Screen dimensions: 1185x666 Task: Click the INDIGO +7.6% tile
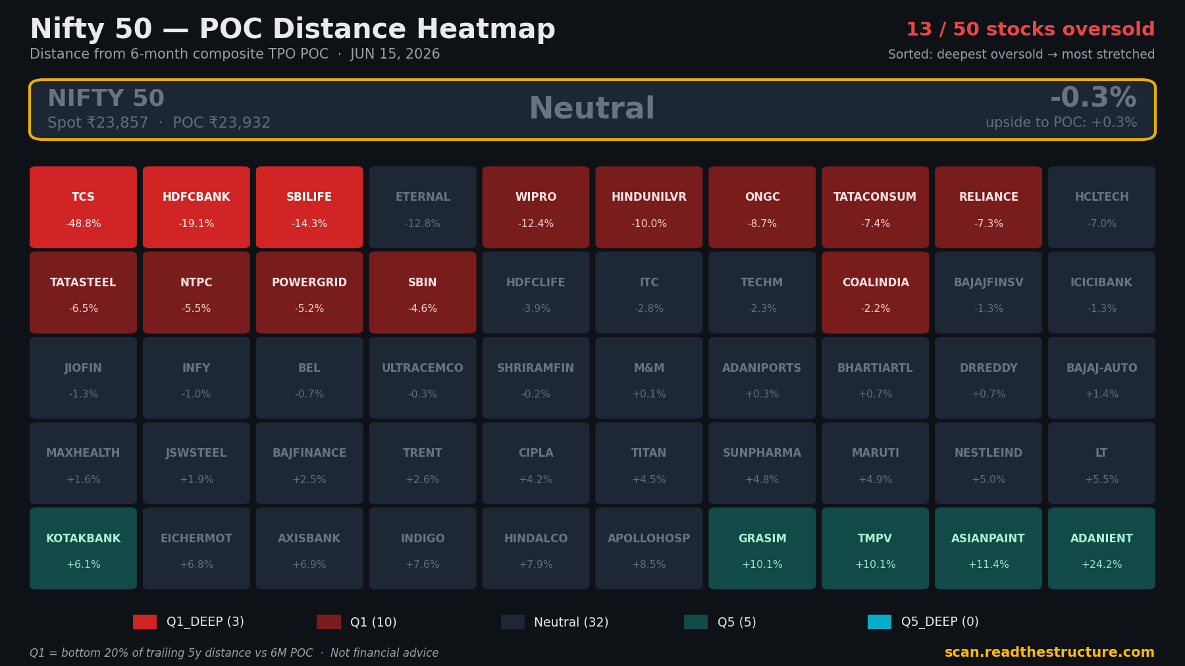tap(423, 548)
